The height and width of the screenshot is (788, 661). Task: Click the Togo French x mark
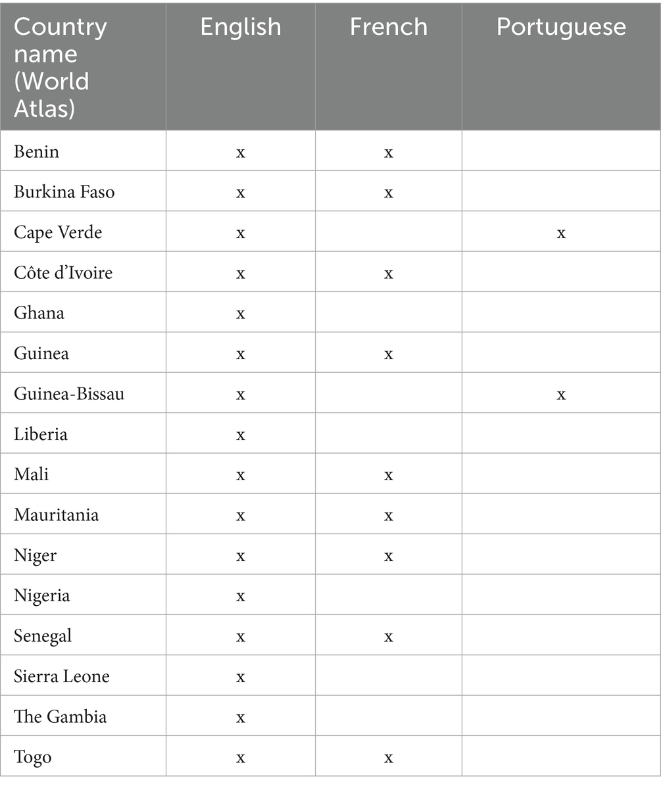tap(389, 758)
